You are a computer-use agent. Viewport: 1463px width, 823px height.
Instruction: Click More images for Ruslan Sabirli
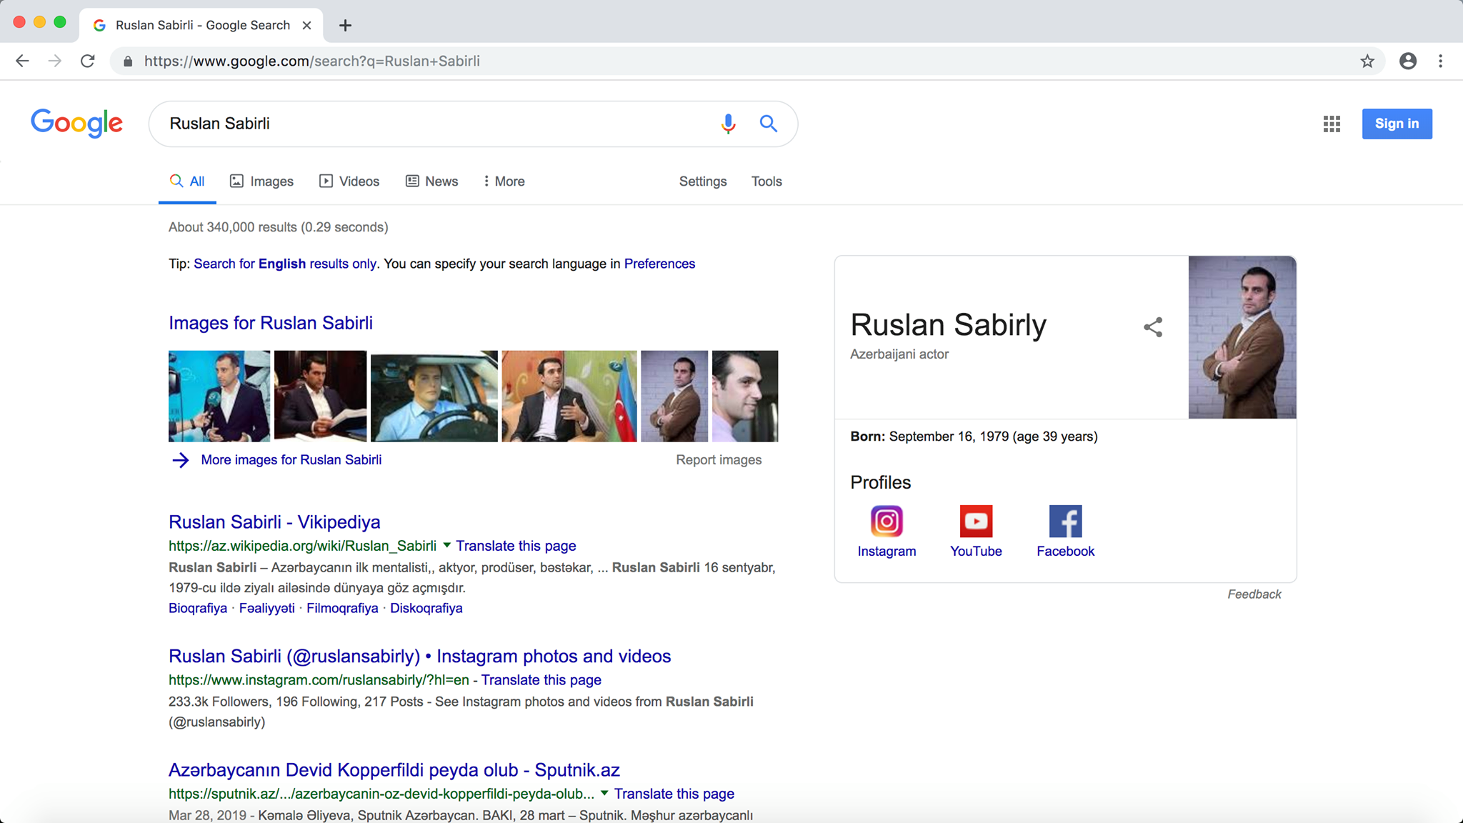[x=291, y=460]
